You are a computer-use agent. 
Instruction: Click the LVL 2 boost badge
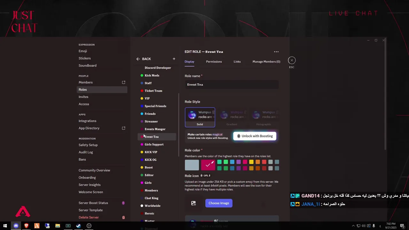pyautogui.click(x=205, y=176)
